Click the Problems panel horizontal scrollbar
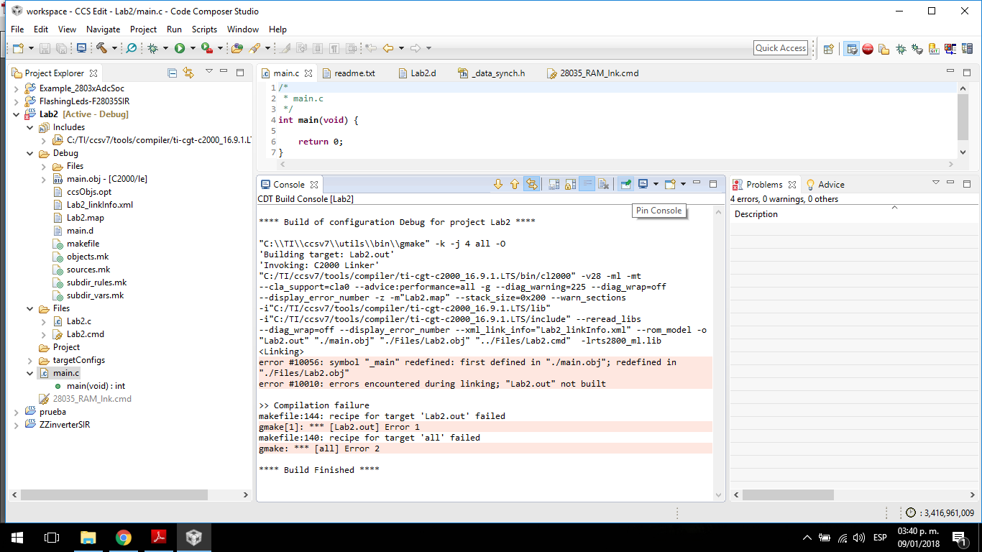Viewport: 982px width, 552px height. click(x=789, y=495)
